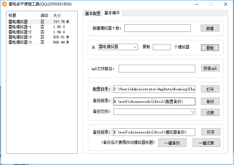Focus the copy count field after 复制
The image size is (234, 165).
point(162,47)
